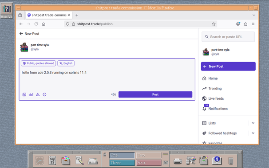Image resolution: width=269 pixels, height=168 pixels.
Task: Open the Firefox account icon
Action: coord(238,24)
